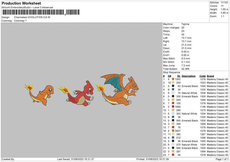The image size is (230, 162).
Task: Click the Page 1 of 1 footer text
Action: tap(220, 159)
